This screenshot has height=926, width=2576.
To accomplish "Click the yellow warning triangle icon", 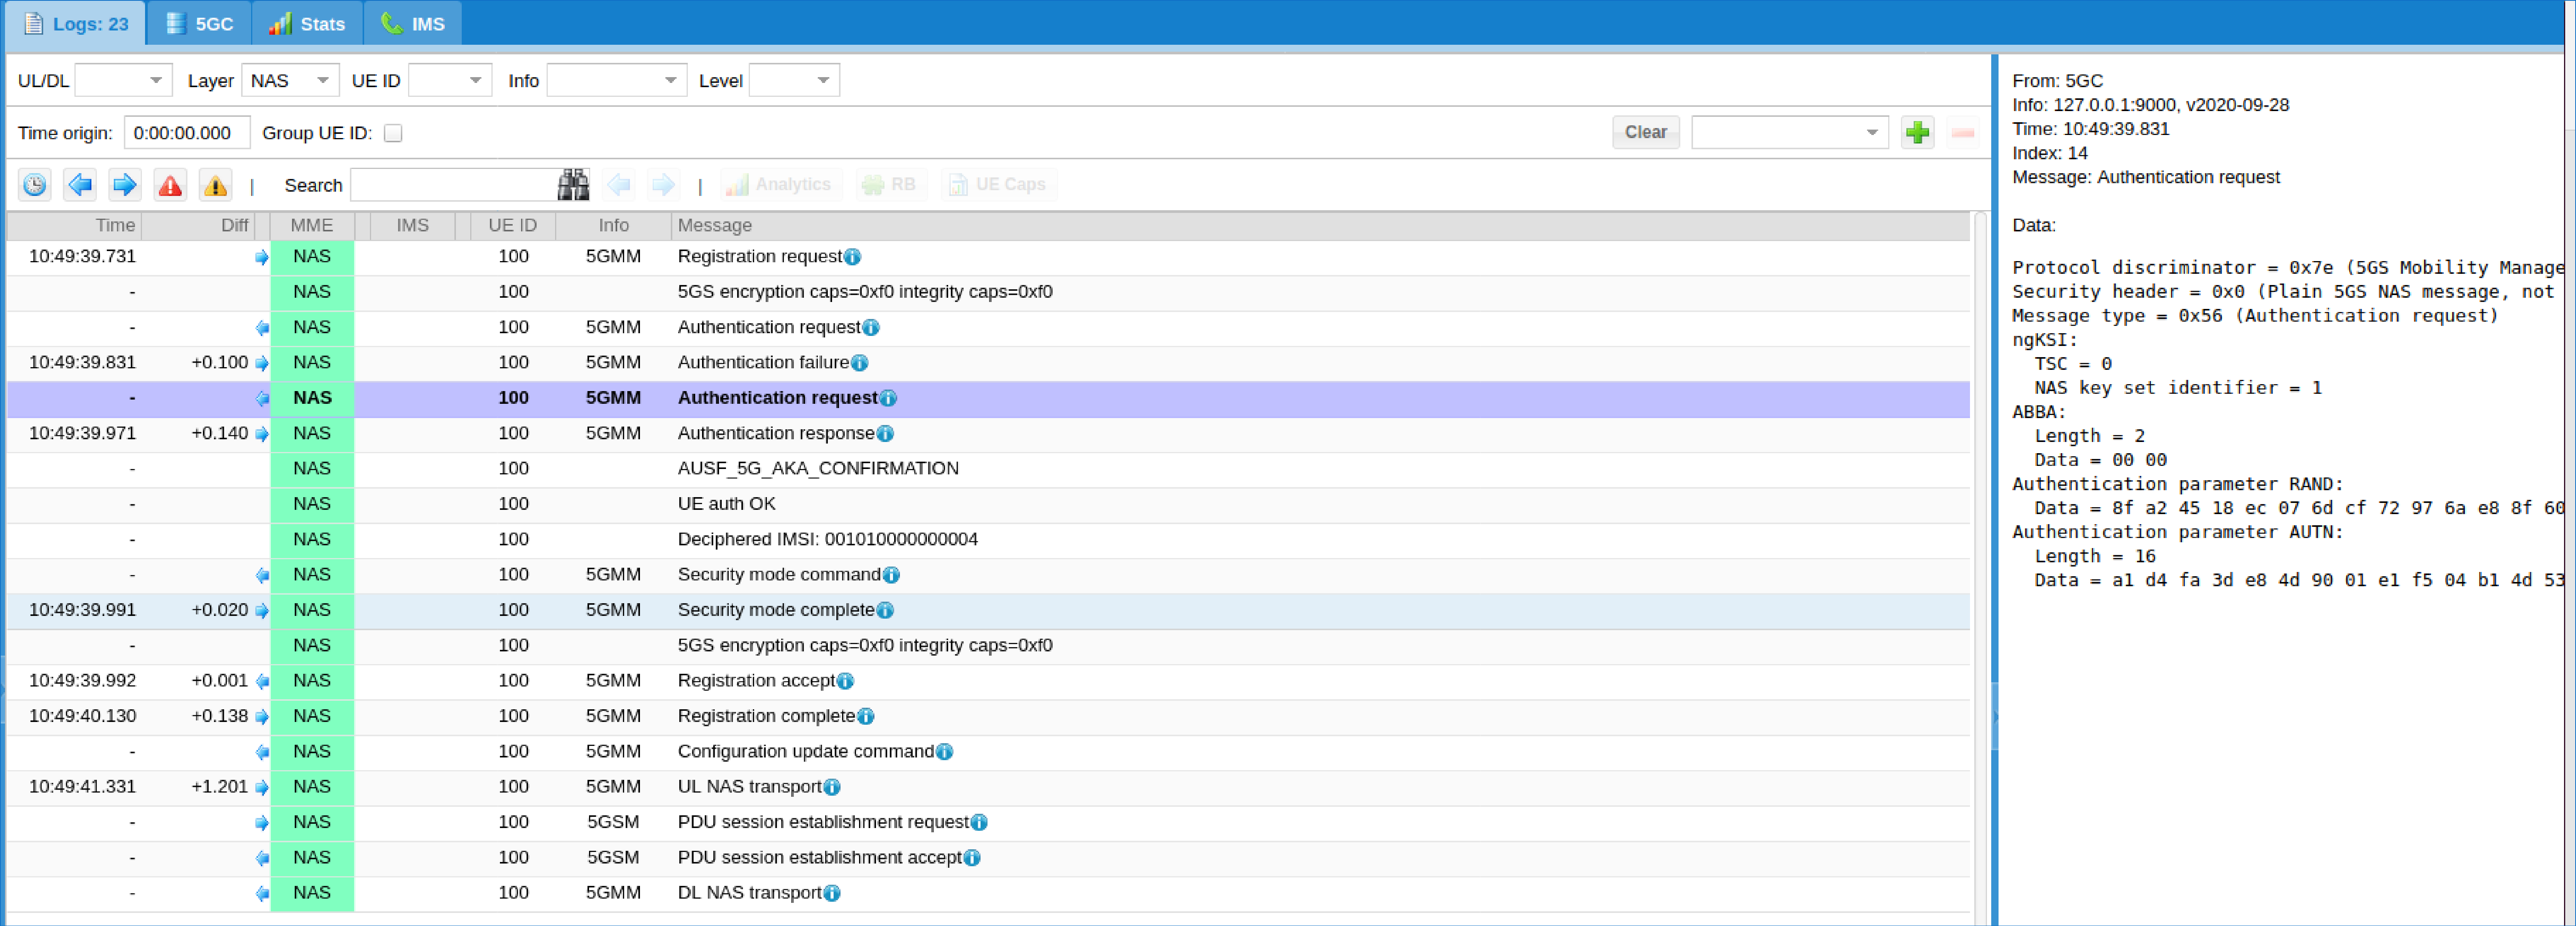I will point(215,185).
